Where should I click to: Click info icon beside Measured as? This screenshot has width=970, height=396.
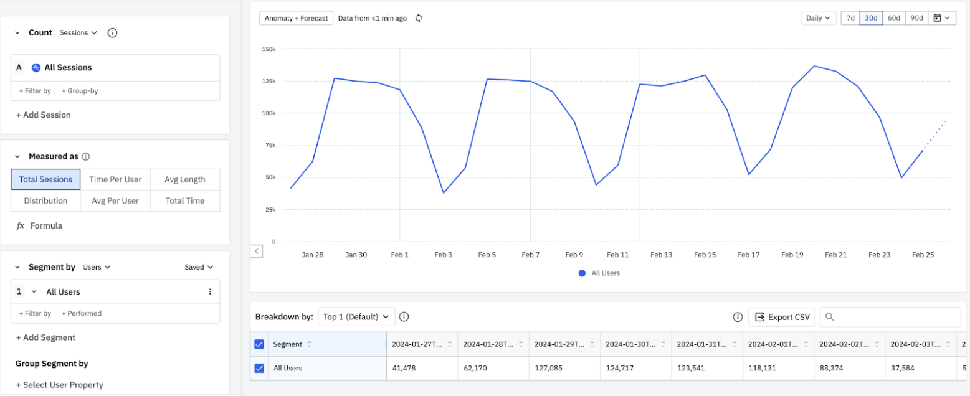[x=86, y=157]
